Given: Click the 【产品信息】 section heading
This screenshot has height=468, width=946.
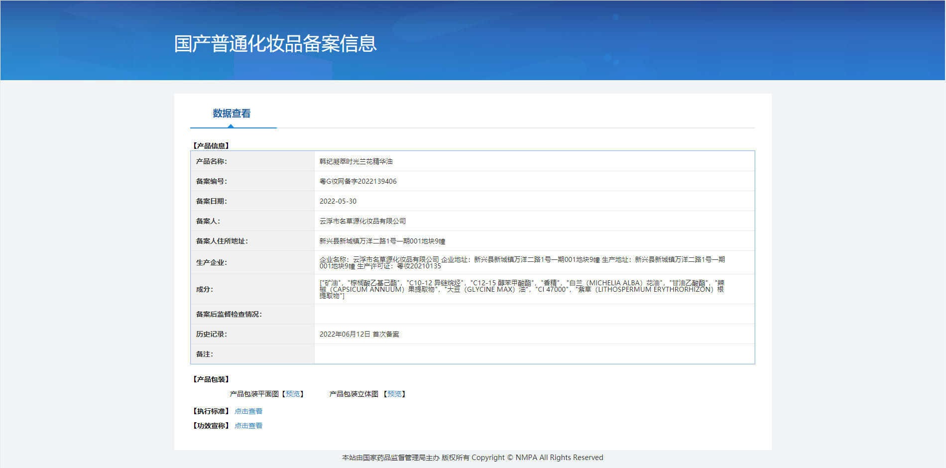Looking at the screenshot, I should tap(211, 146).
